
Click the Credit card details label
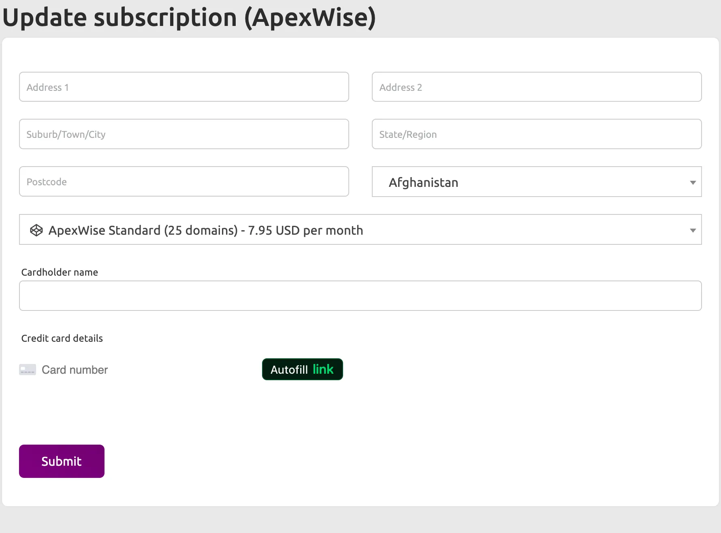(62, 338)
